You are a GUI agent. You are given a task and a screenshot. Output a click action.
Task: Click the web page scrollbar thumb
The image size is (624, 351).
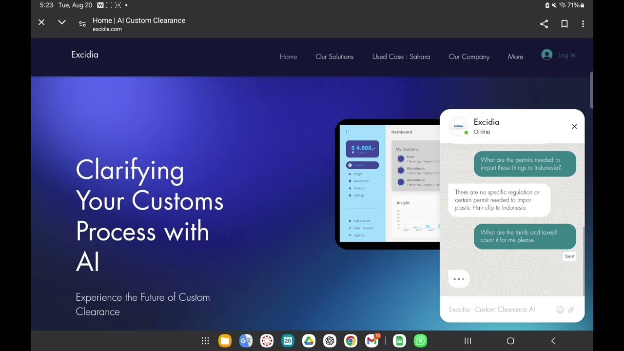(591, 90)
